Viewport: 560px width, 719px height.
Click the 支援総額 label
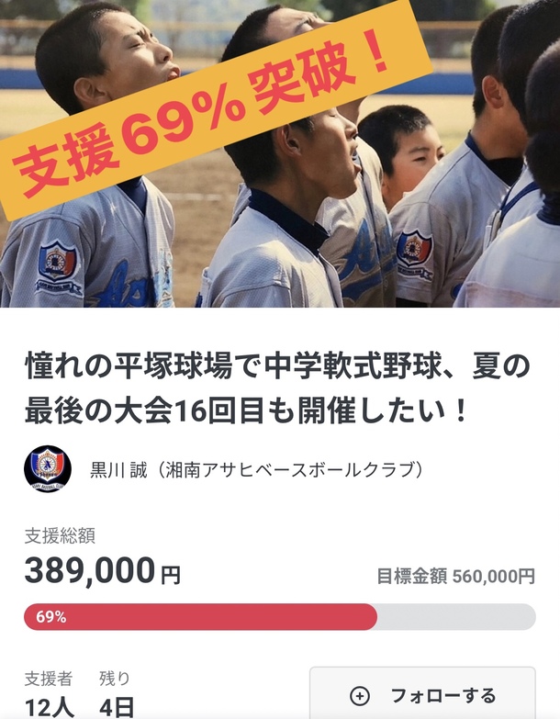[60, 535]
